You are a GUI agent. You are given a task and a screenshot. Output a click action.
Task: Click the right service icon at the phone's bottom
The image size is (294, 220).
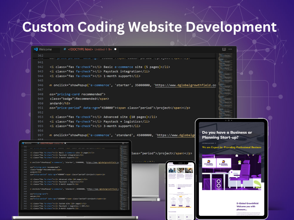pyautogui.click(x=187, y=217)
